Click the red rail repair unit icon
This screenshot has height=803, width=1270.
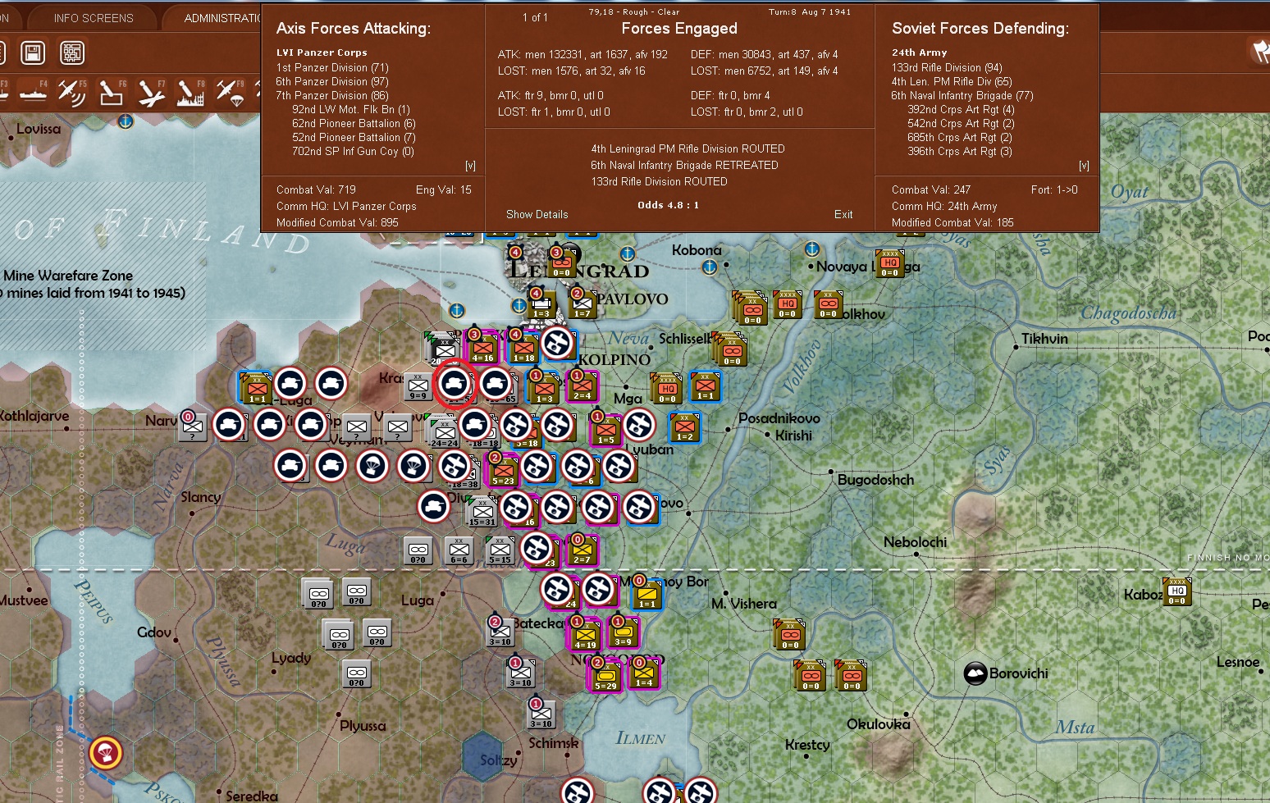(x=105, y=752)
